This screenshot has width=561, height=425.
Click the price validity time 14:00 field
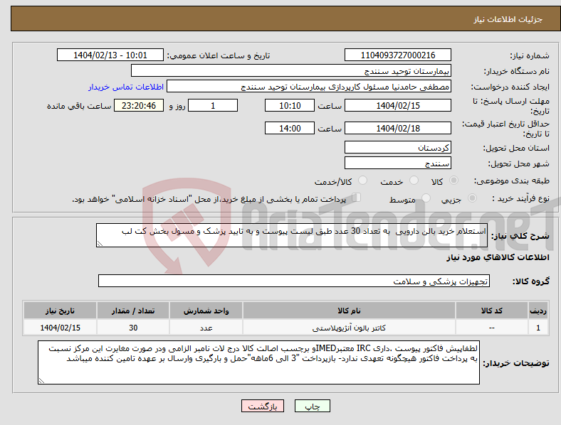coord(290,128)
